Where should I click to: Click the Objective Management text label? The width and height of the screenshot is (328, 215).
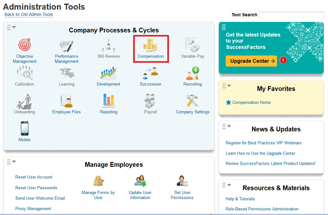24,59
